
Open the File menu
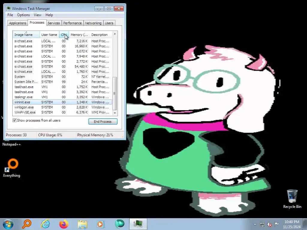point(10,15)
